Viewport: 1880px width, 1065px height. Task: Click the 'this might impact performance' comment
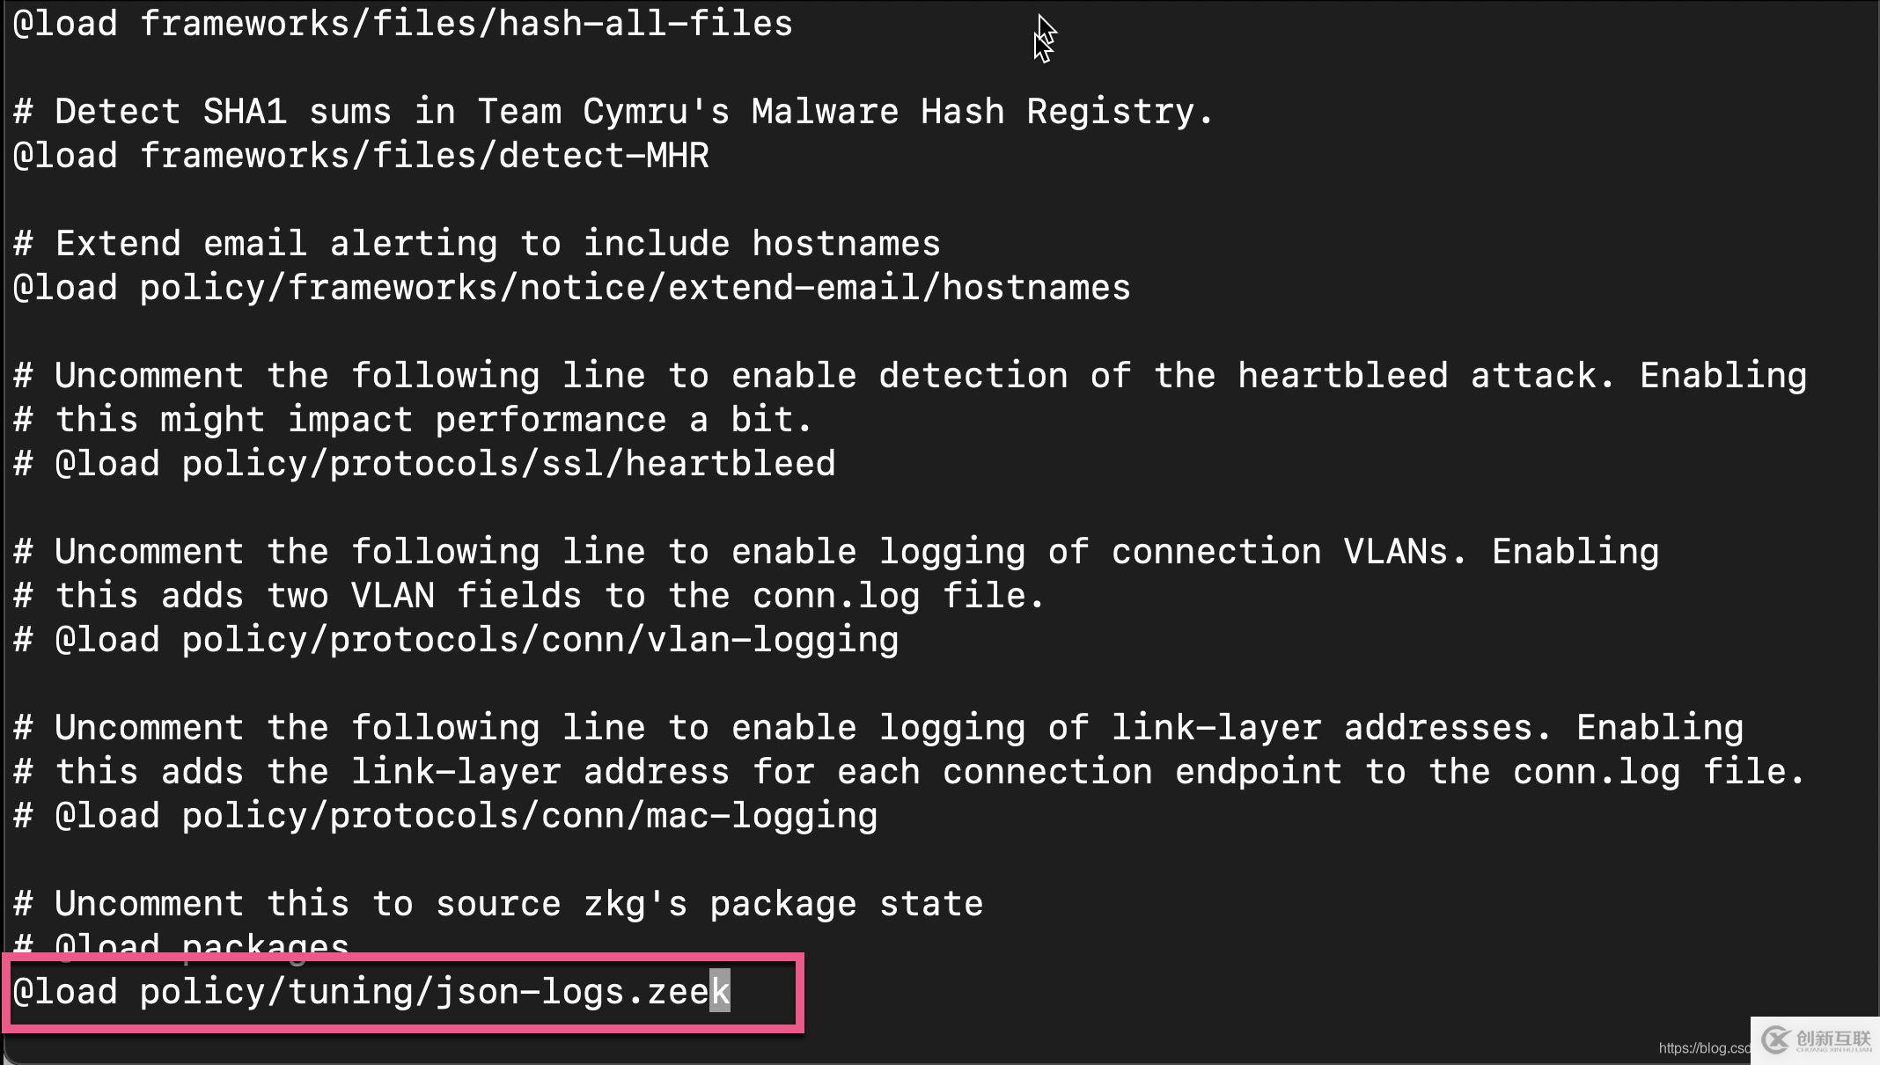click(412, 420)
